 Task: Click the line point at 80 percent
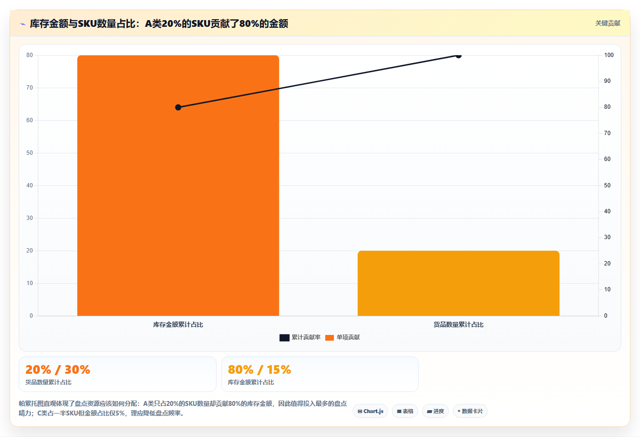click(178, 107)
